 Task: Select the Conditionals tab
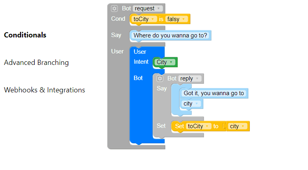point(25,35)
